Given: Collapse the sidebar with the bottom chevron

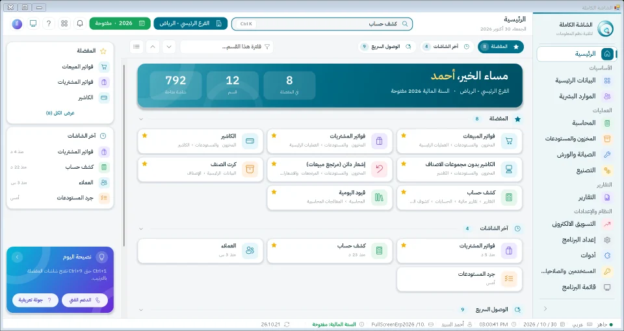Looking at the screenshot, I should click(545, 309).
